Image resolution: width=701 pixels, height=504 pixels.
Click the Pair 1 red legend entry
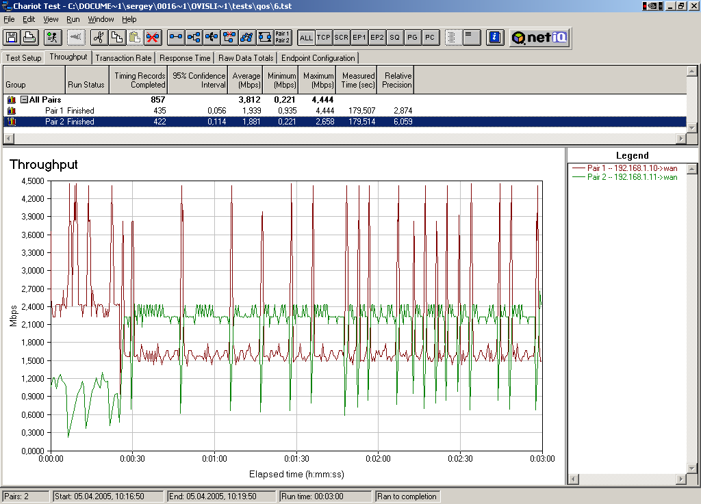point(623,168)
